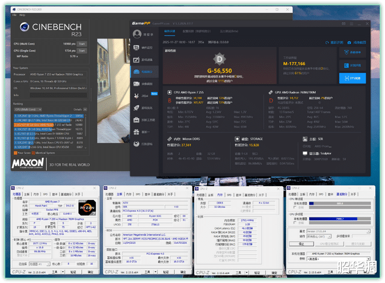
Task: Click the GPU card icon beside AMD Radeon 760M/780M
Action: click(271, 92)
